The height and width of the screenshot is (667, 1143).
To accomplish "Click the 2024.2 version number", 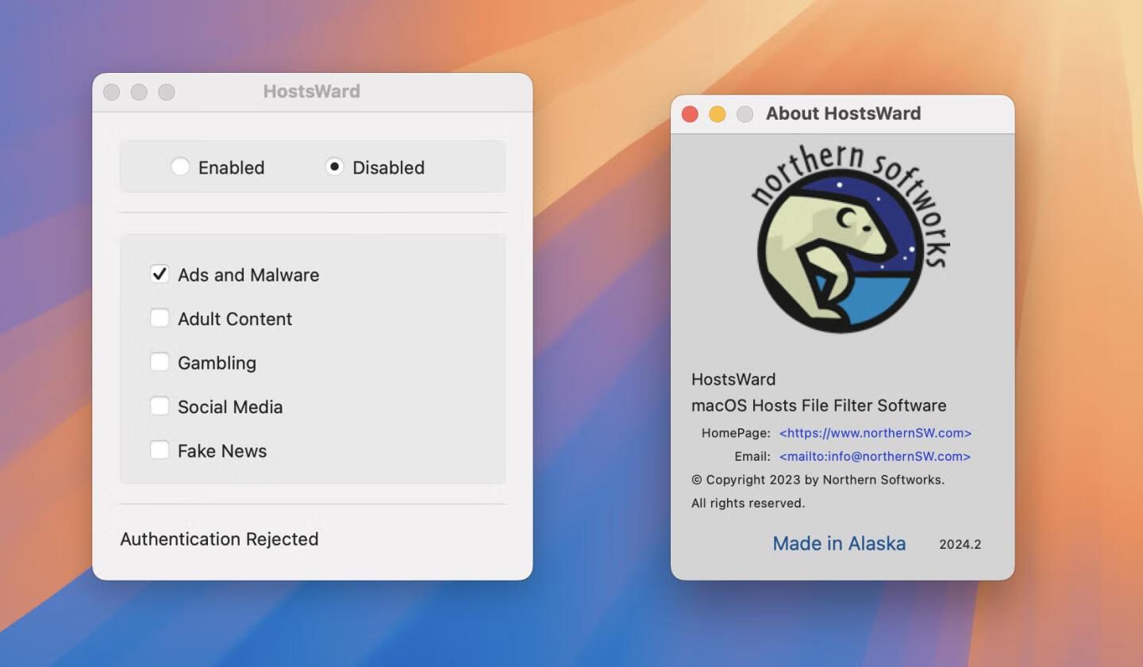I will (x=960, y=544).
